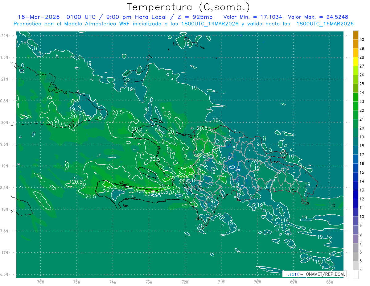
Task: Pick the indigo swatch between 10 and 11
Action: [356, 212]
